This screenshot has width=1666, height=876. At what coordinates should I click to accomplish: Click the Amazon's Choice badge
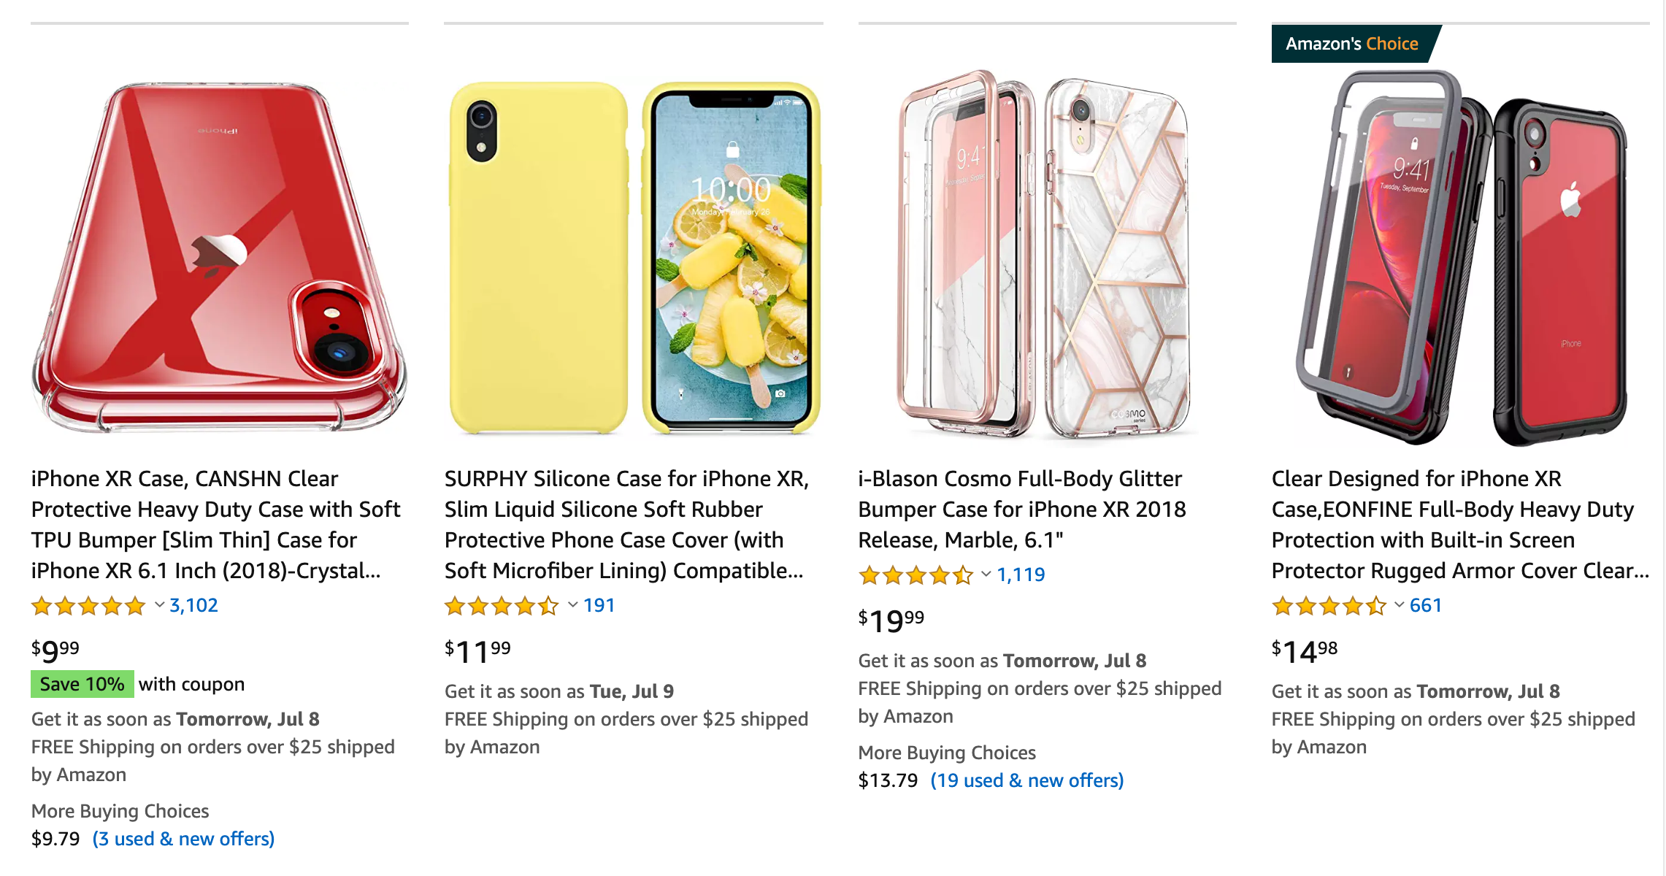1351,44
